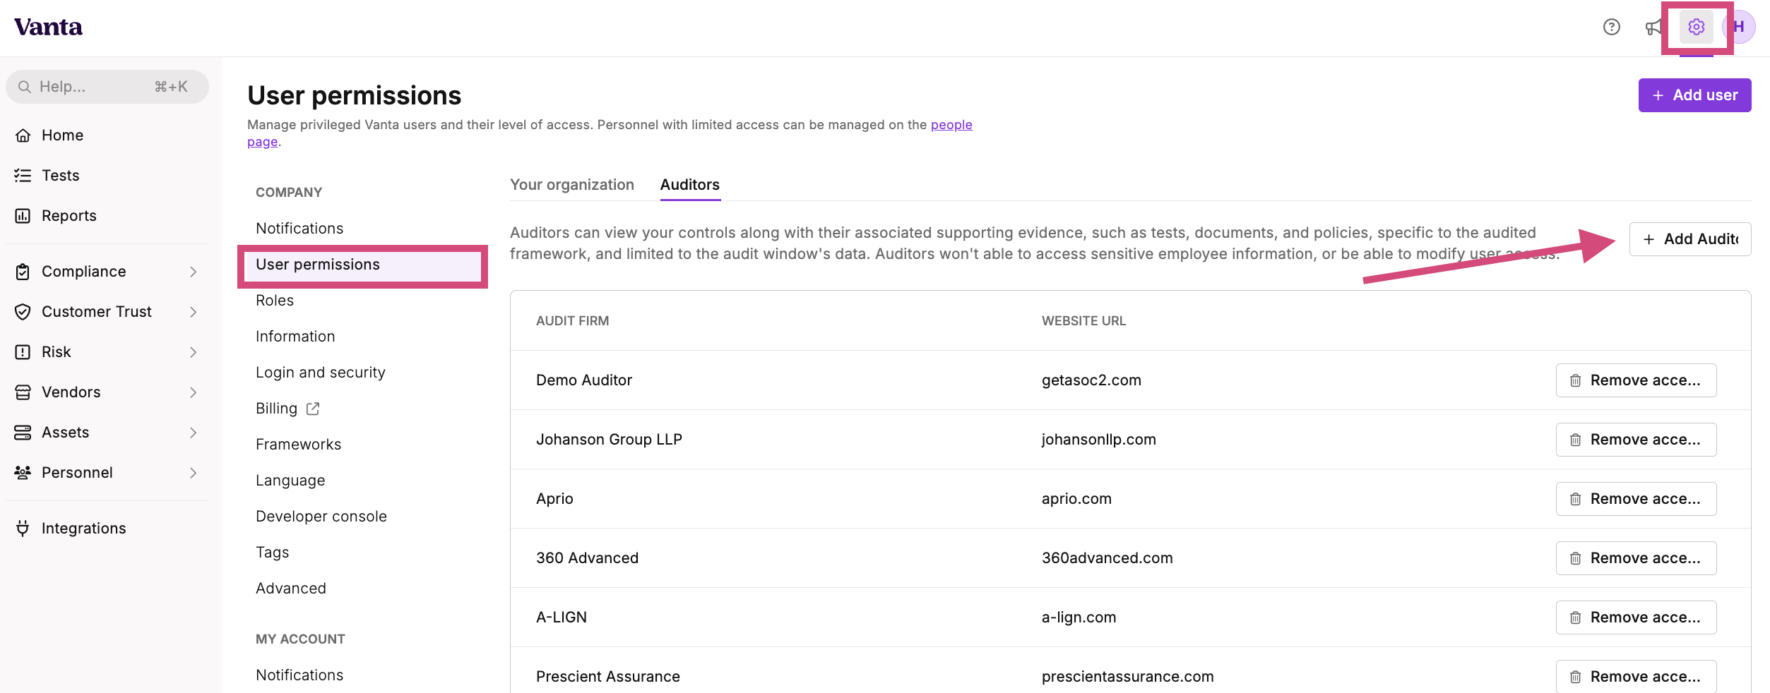Viewport: 1770px width, 693px height.
Task: Open Advanced settings page
Action: tap(291, 588)
